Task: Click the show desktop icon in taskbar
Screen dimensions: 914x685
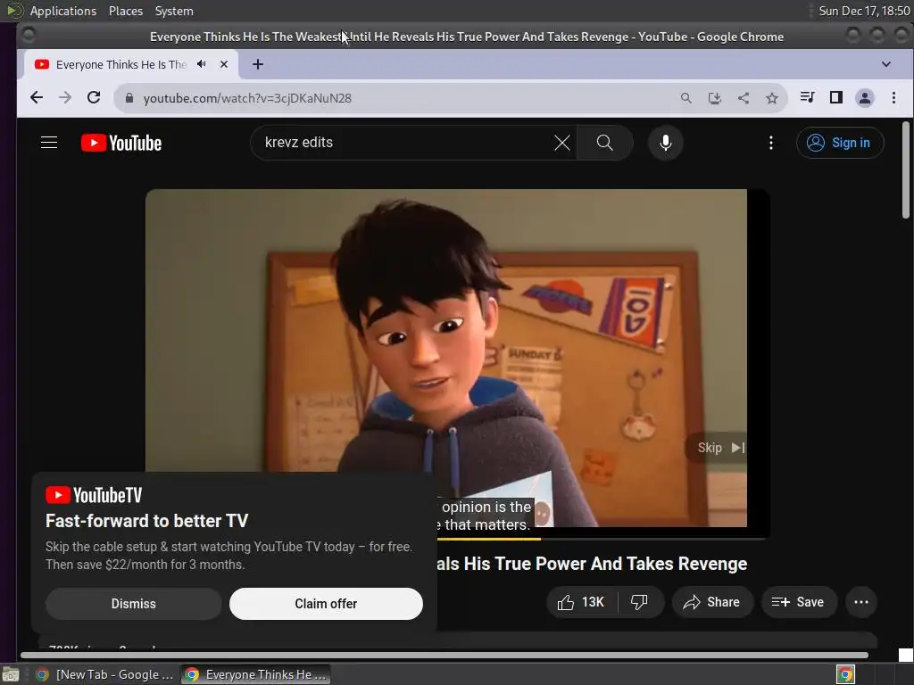Action: tap(11, 674)
